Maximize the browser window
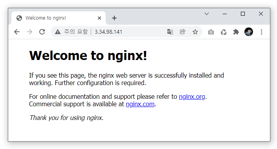The width and height of the screenshot is (277, 149). click(x=243, y=14)
